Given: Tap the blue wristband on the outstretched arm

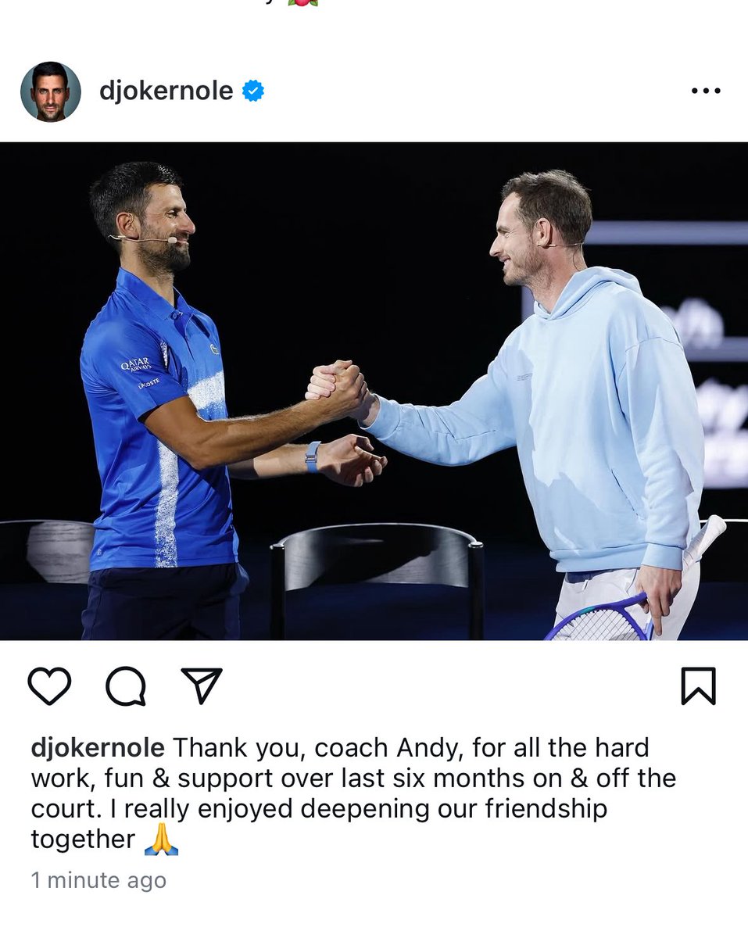Looking at the screenshot, I should click(x=313, y=456).
